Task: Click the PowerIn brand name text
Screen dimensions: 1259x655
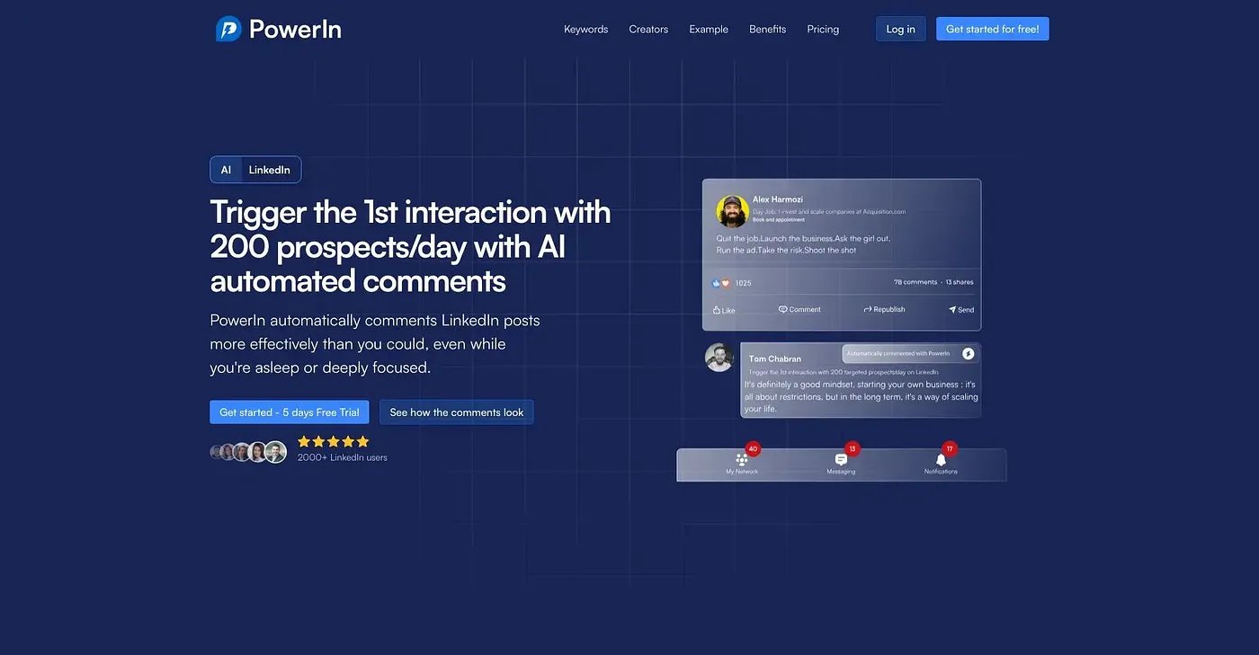Action: click(x=295, y=29)
